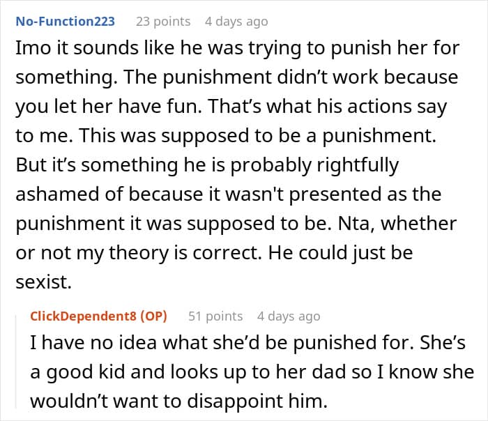Collapse the reply using the thread line
This screenshot has width=488, height=421.
[x=16, y=361]
